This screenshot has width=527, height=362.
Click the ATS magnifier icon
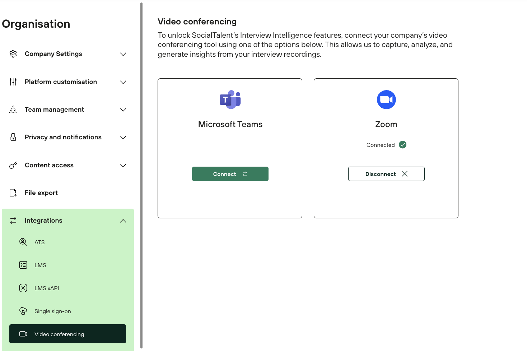tap(23, 242)
